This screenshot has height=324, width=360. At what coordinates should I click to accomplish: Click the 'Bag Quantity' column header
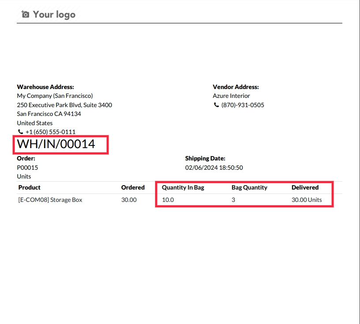click(x=249, y=187)
